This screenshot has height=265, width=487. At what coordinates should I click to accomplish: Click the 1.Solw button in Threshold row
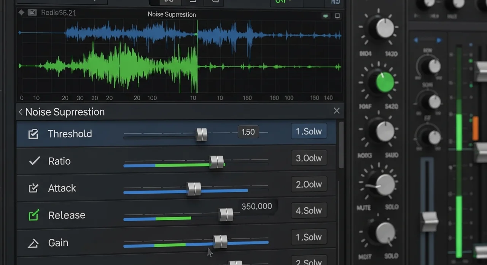(309, 132)
